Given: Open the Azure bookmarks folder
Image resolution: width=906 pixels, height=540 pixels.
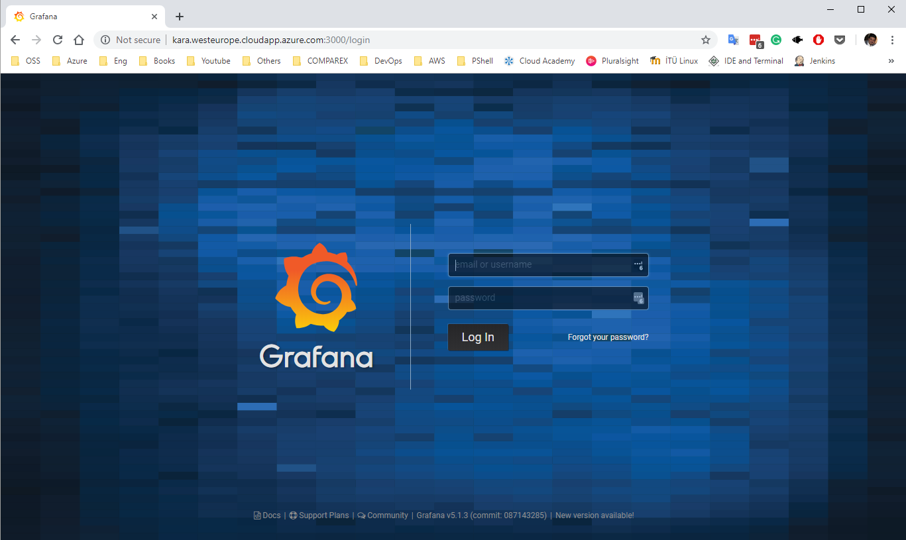Looking at the screenshot, I should pos(70,61).
